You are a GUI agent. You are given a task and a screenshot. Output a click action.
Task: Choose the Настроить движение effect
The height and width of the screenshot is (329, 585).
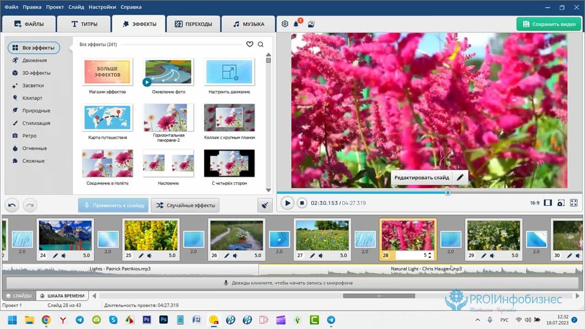(229, 72)
